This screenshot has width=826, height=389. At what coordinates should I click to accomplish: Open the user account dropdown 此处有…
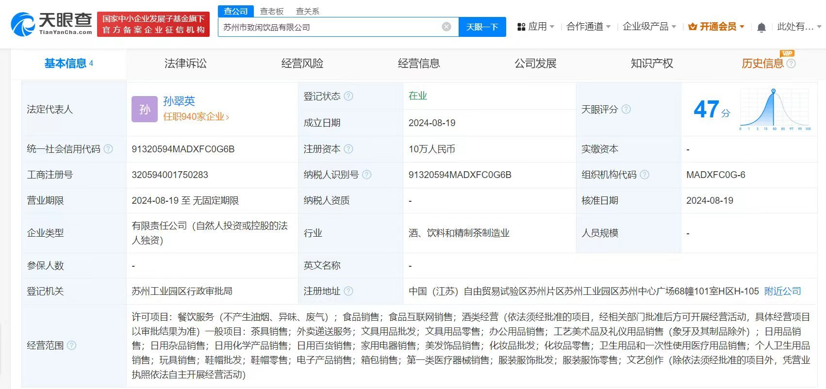coord(799,27)
